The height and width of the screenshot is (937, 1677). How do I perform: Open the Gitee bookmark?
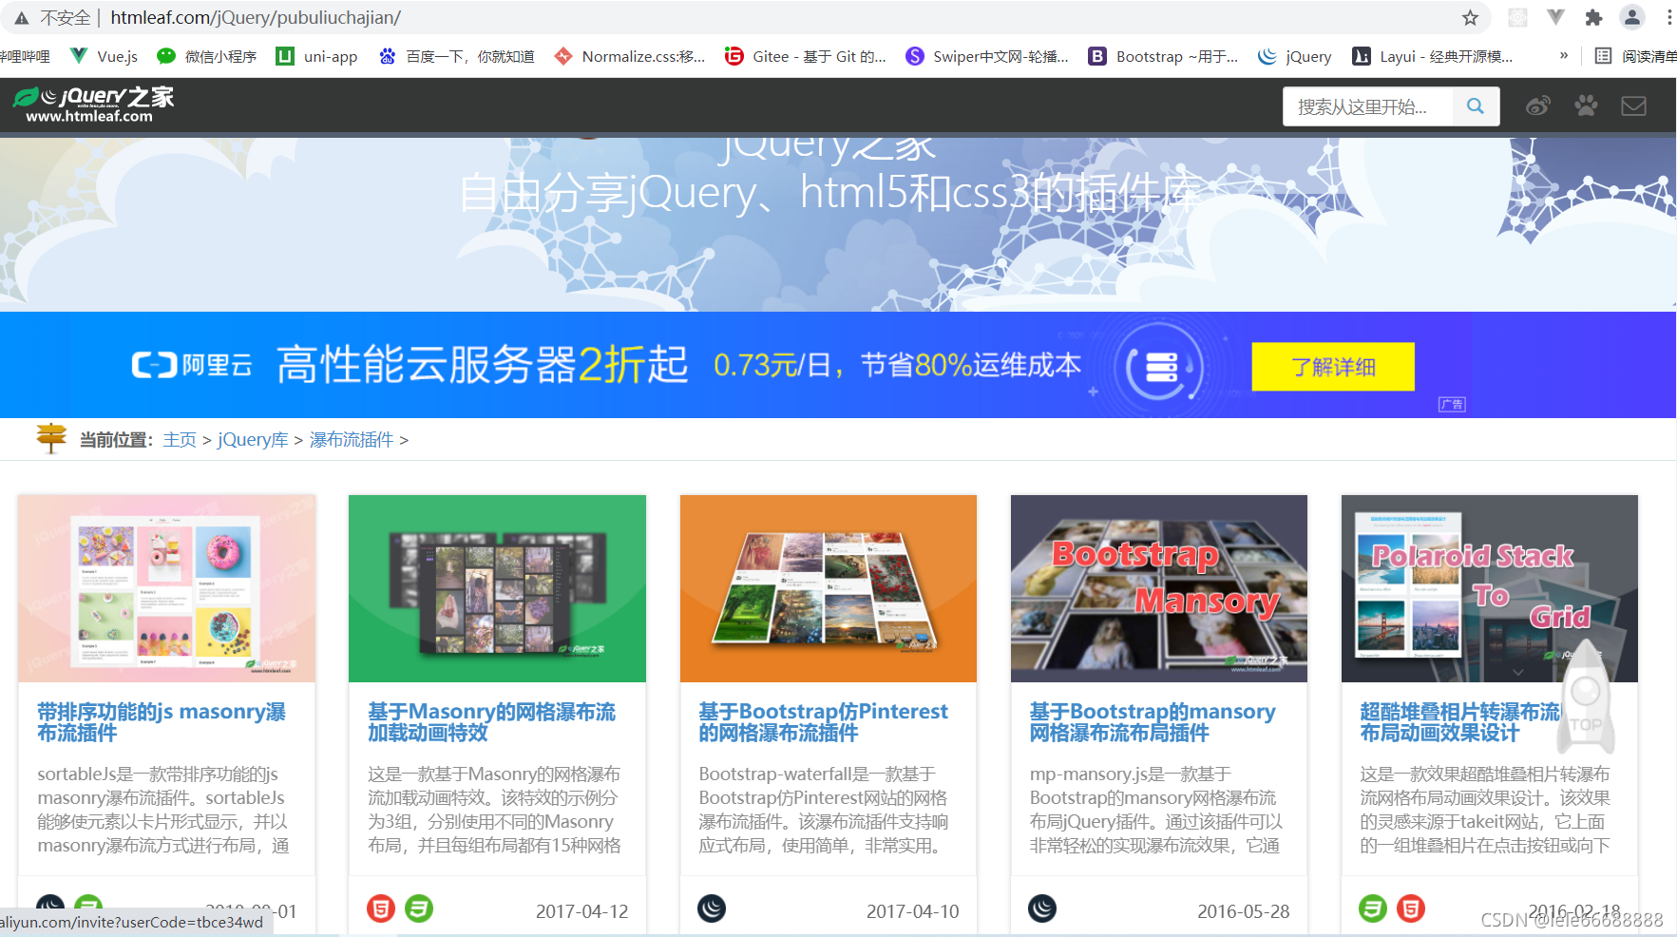pos(806,56)
